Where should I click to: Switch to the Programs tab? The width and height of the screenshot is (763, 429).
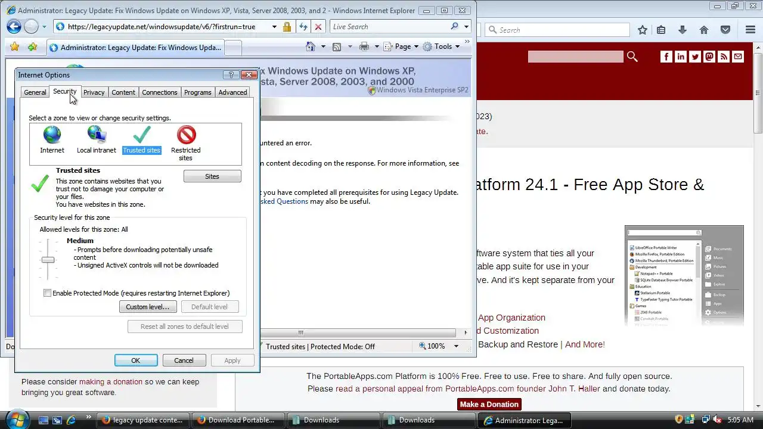(198, 92)
